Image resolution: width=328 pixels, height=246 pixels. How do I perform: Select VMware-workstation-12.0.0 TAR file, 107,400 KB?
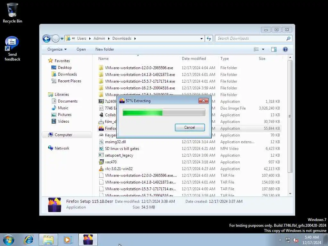(x=189, y=176)
